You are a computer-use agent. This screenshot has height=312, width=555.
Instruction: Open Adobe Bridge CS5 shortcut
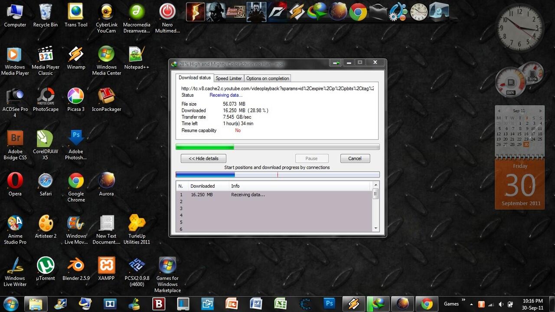click(x=15, y=145)
